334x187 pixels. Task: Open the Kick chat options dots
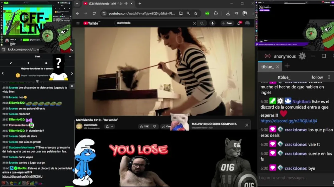(70, 56)
